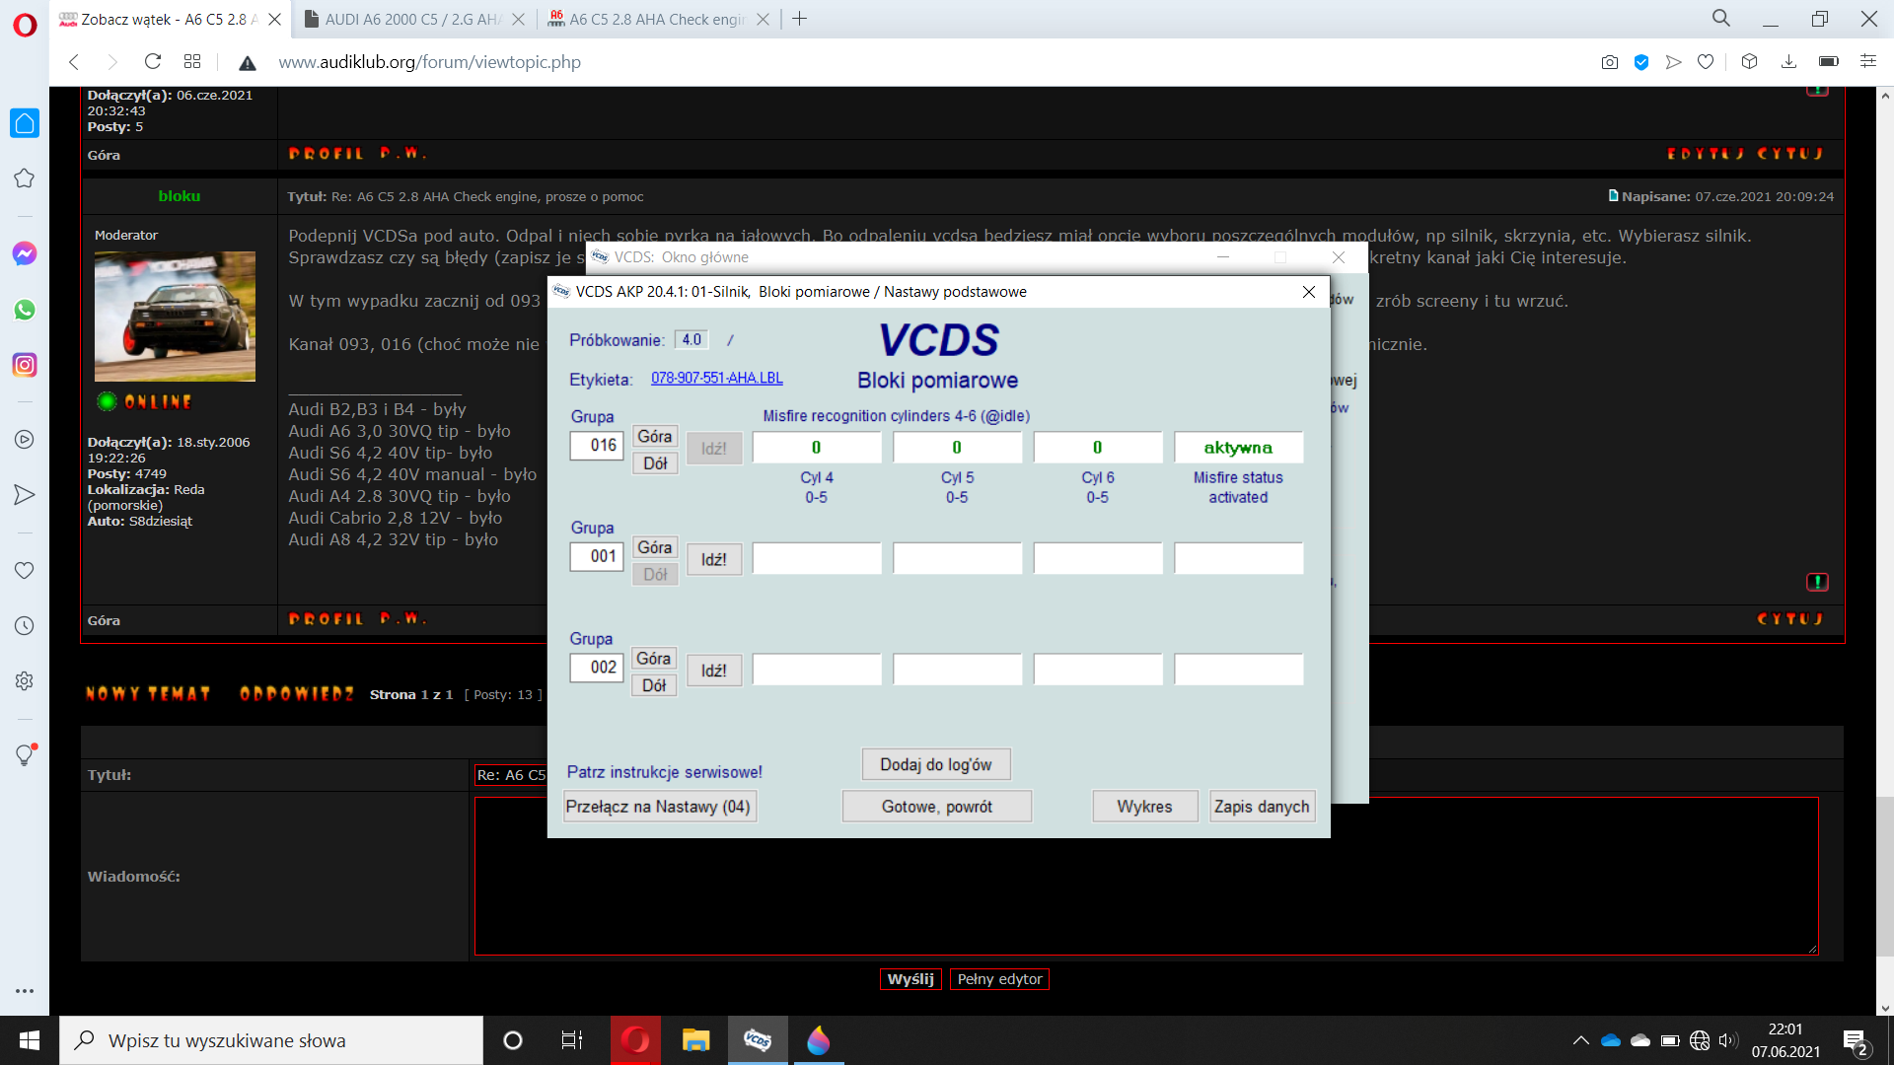
Task: Open lightbulb tips icon in sidebar
Action: [25, 755]
